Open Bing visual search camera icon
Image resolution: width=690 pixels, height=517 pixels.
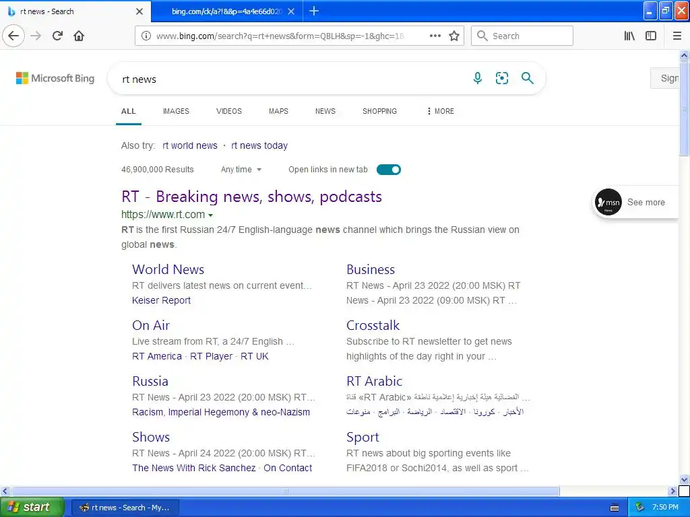click(501, 78)
